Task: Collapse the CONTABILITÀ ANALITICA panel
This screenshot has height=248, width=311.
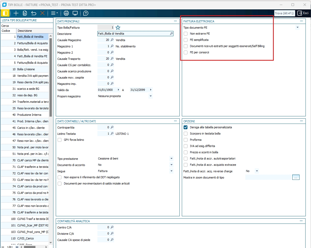Action: click(x=301, y=221)
